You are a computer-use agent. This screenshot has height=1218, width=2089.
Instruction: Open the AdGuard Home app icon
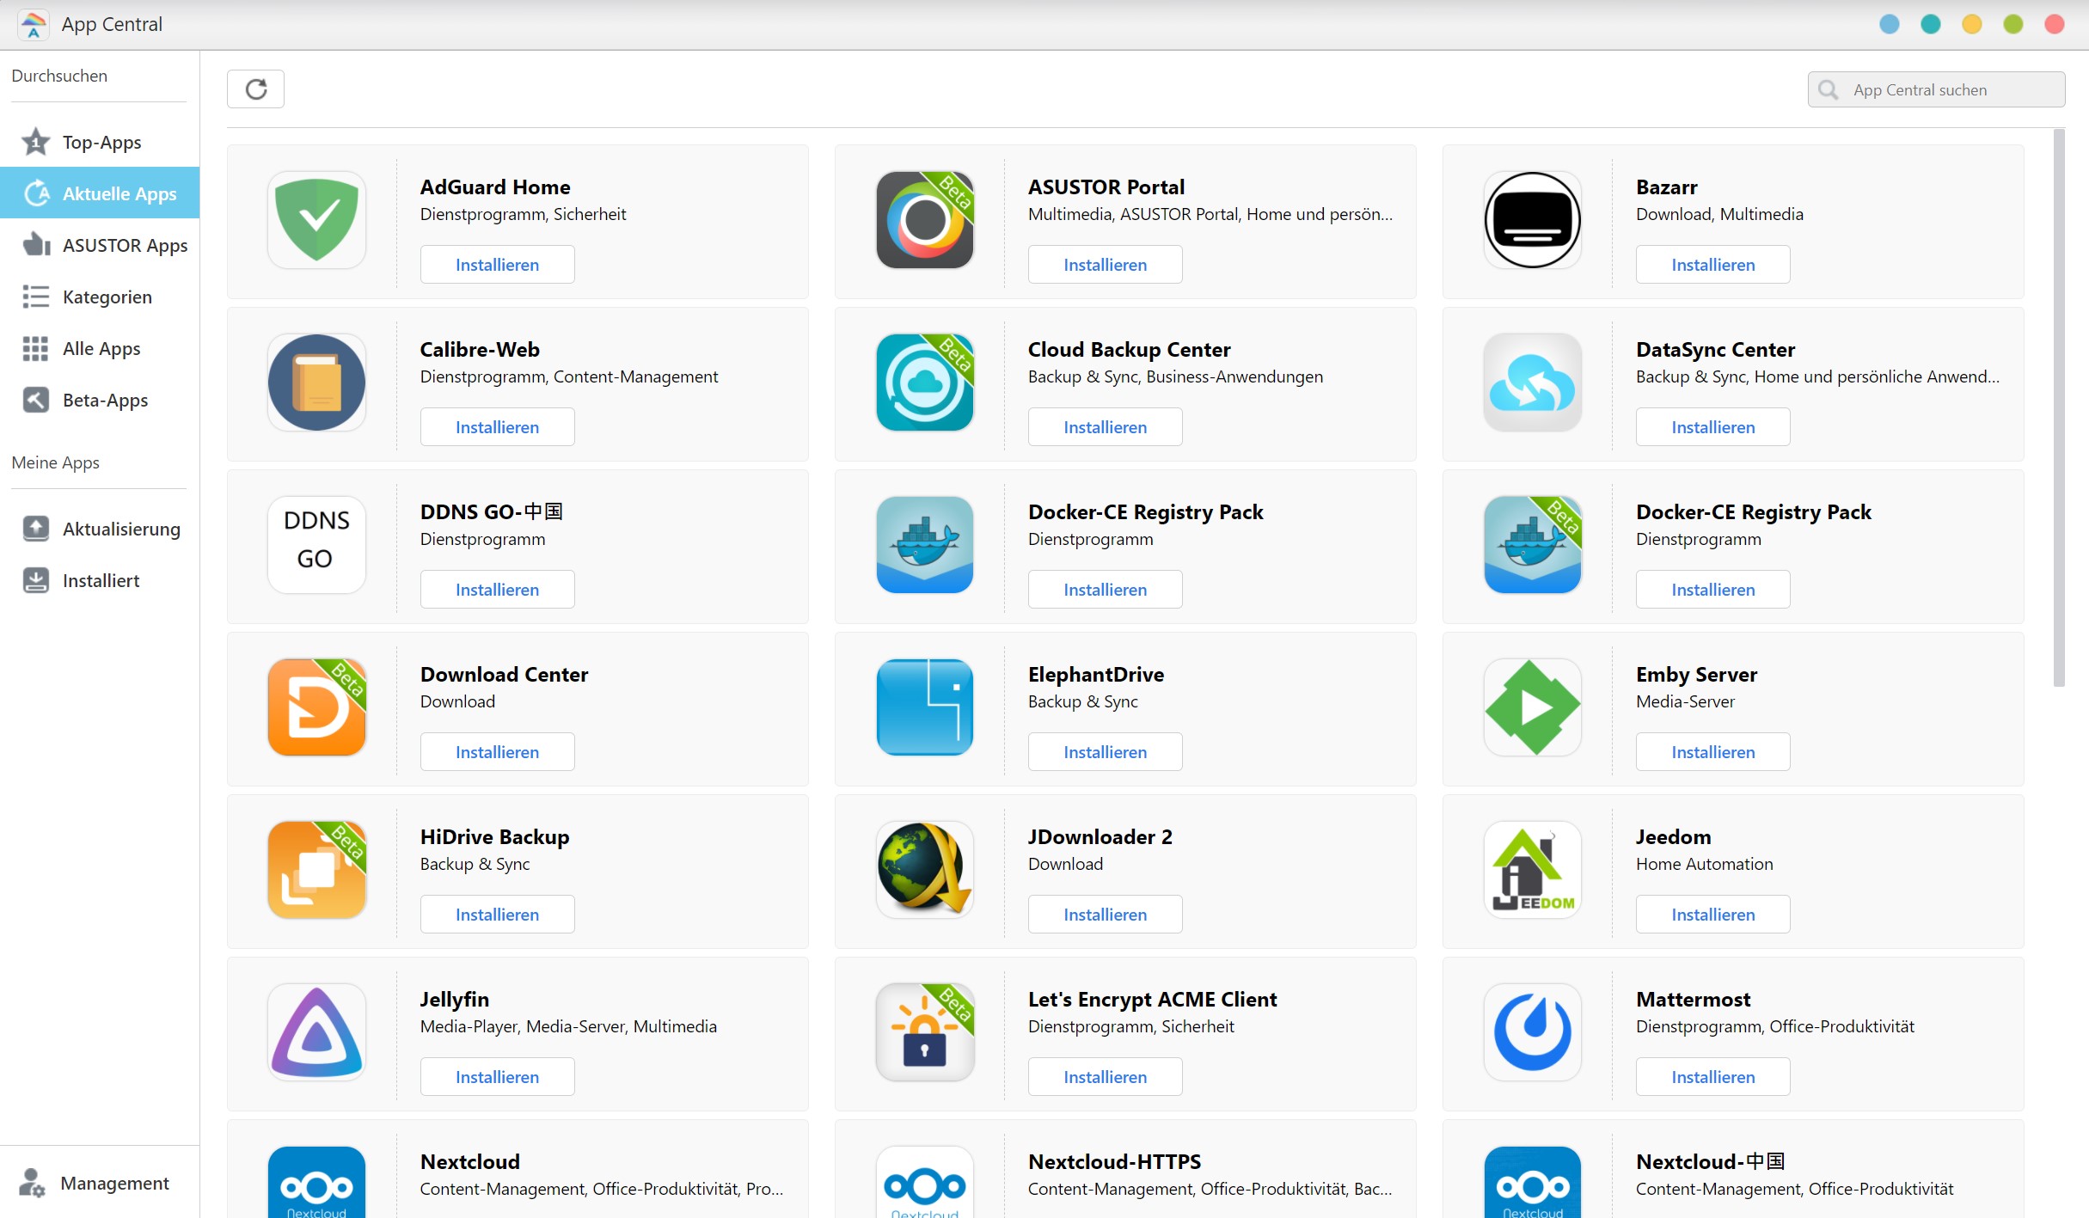[316, 220]
